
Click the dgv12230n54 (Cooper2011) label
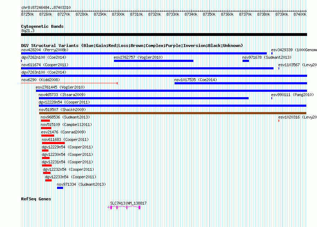(67, 154)
